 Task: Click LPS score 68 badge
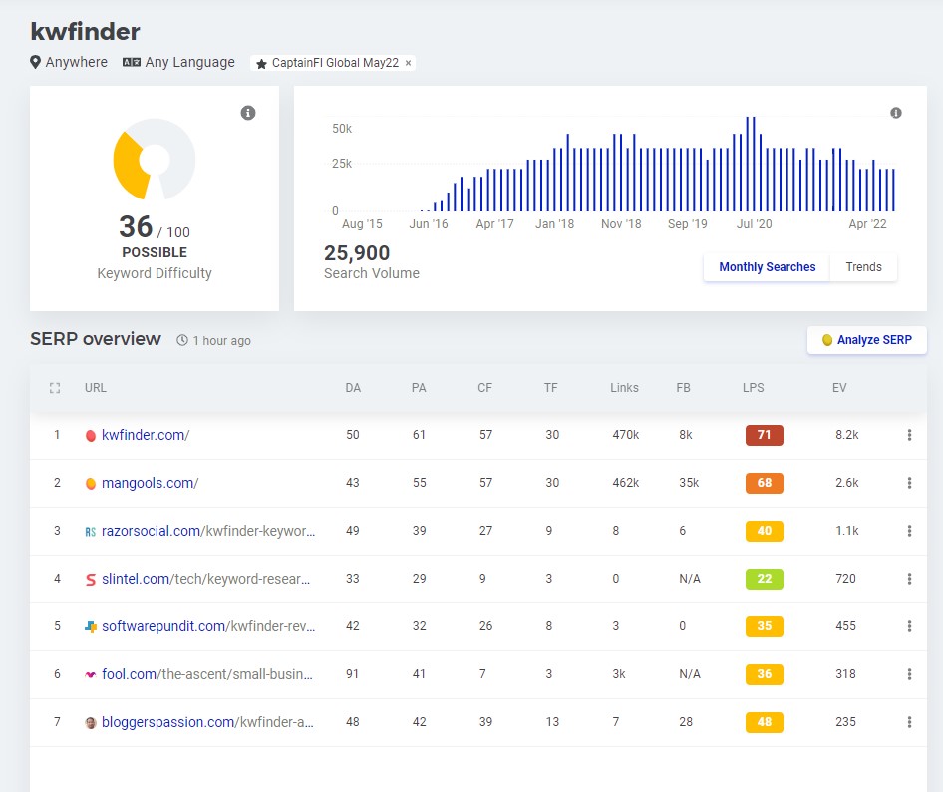[x=764, y=483]
